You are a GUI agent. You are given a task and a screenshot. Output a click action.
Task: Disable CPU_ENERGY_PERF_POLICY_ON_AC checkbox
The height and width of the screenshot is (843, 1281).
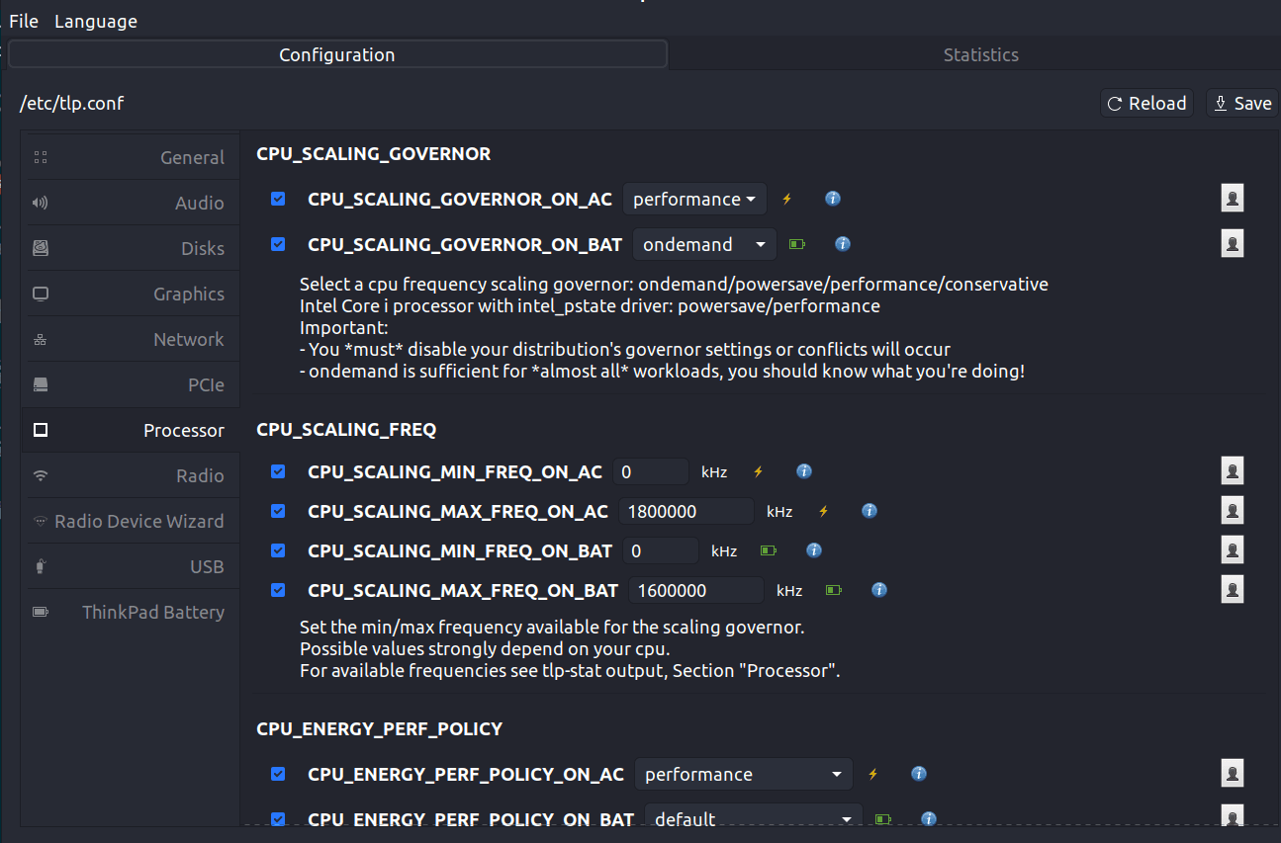pyautogui.click(x=278, y=774)
